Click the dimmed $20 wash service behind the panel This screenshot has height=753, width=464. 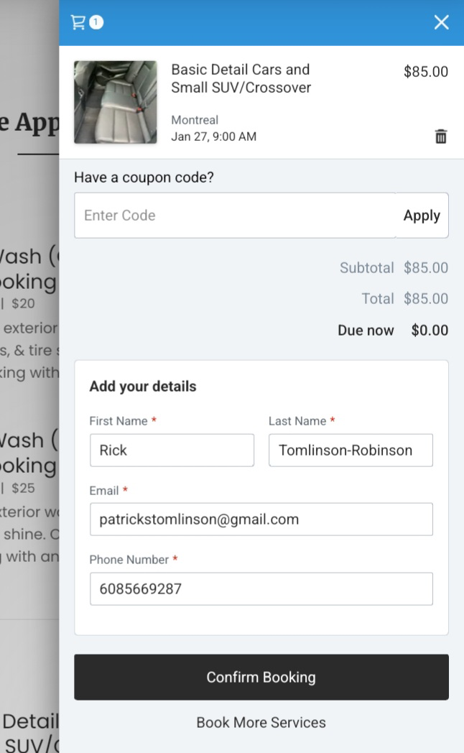tap(23, 303)
